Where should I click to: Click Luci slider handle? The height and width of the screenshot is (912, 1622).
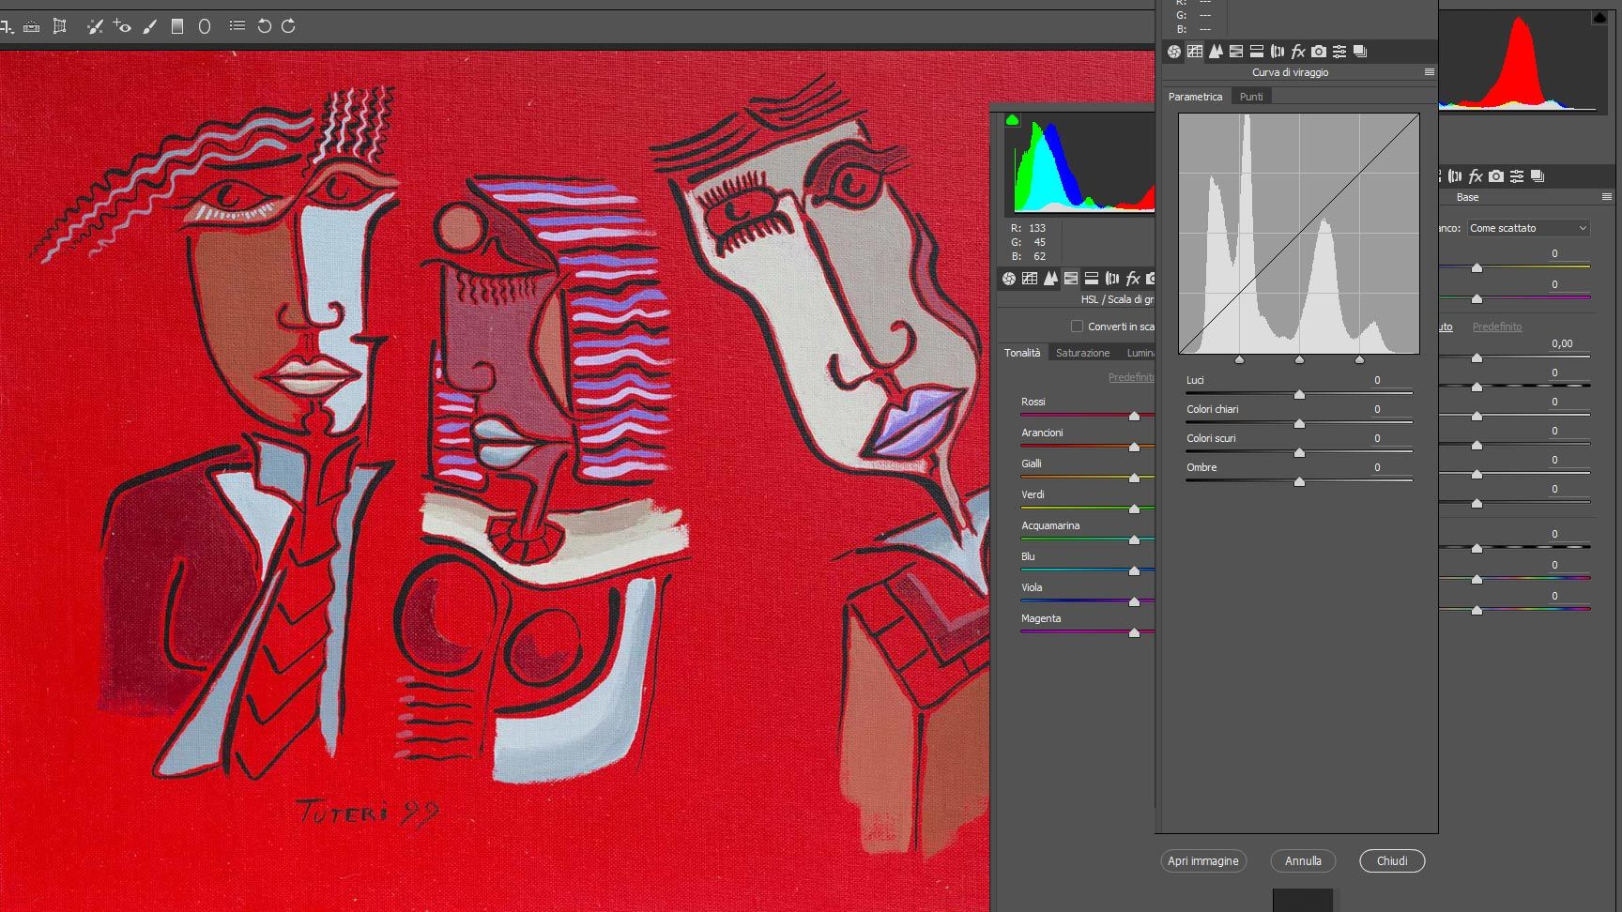(x=1299, y=395)
